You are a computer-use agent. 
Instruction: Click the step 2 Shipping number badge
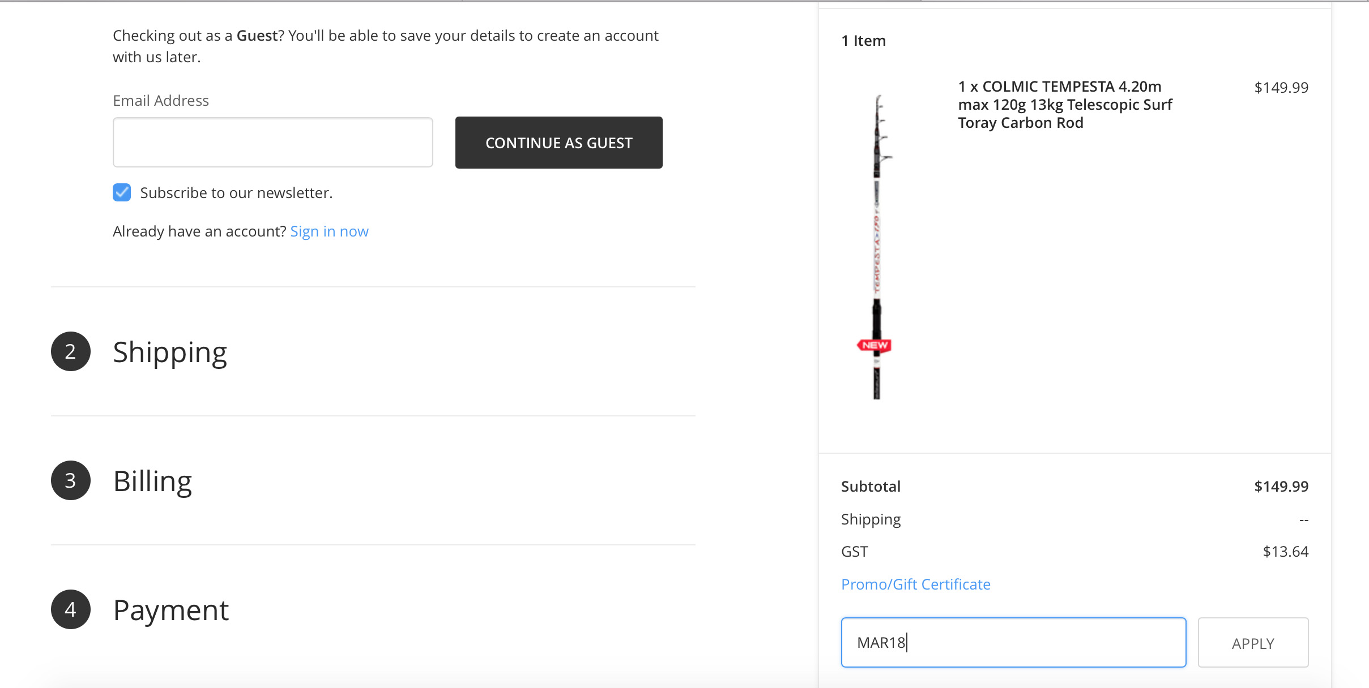click(x=71, y=351)
